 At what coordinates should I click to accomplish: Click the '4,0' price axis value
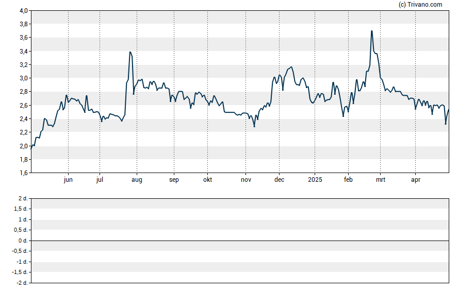coord(24,11)
